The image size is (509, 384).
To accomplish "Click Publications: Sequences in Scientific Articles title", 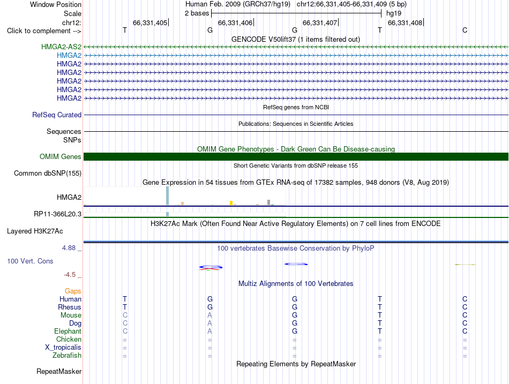I will tap(296, 124).
